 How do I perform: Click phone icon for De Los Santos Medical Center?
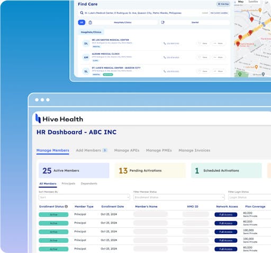pos(165,43)
